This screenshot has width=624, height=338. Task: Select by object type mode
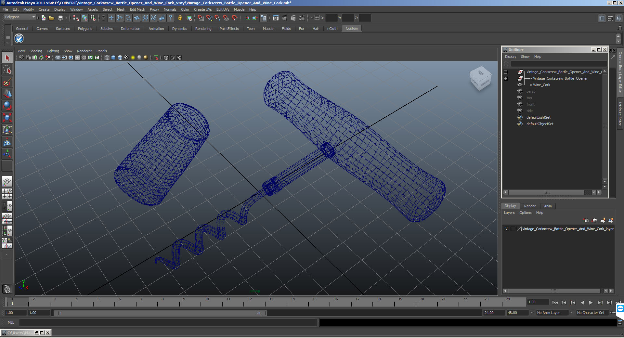coord(84,18)
